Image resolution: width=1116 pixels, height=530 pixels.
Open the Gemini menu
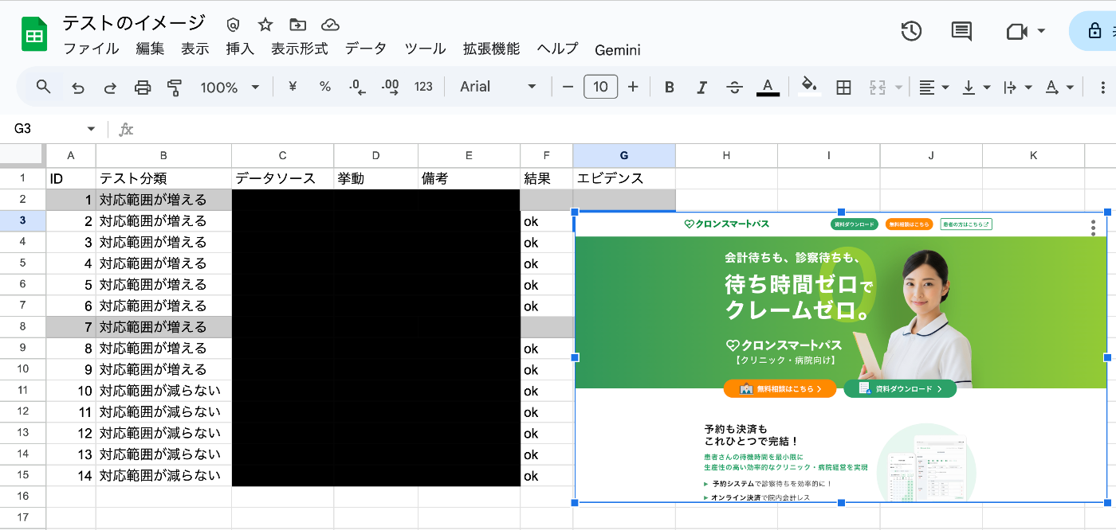(618, 50)
